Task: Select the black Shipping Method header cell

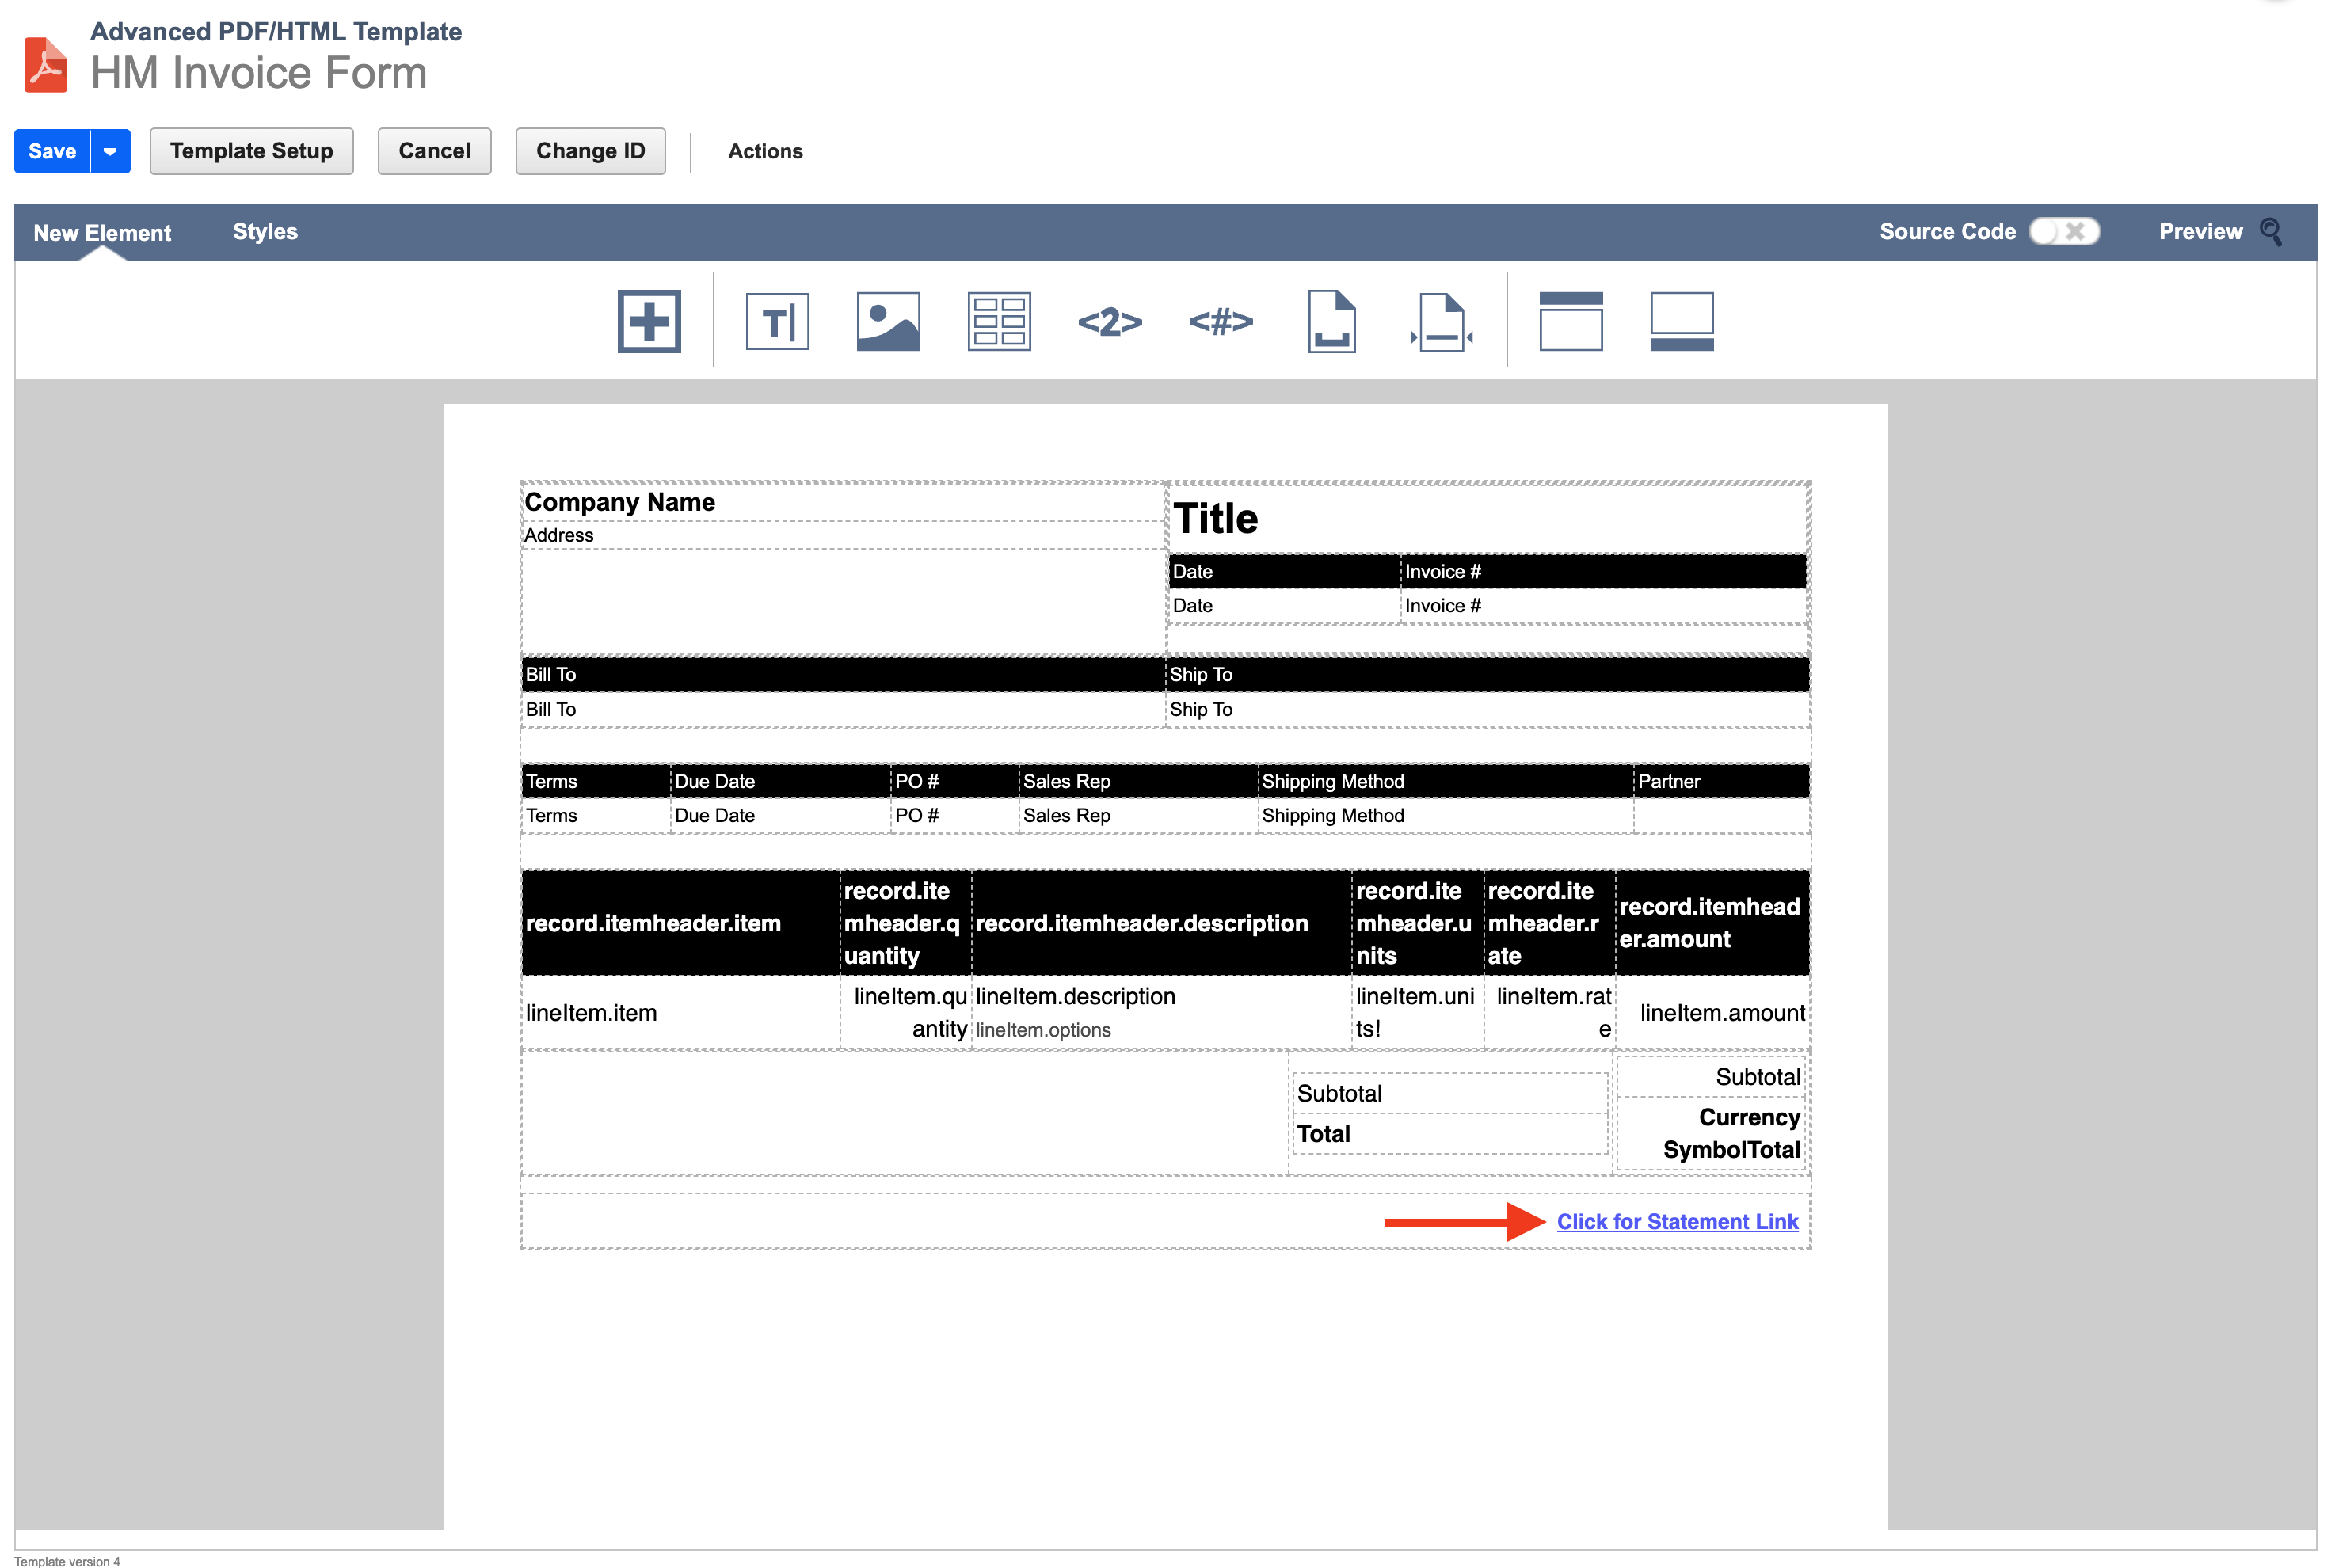Action: (1445, 781)
